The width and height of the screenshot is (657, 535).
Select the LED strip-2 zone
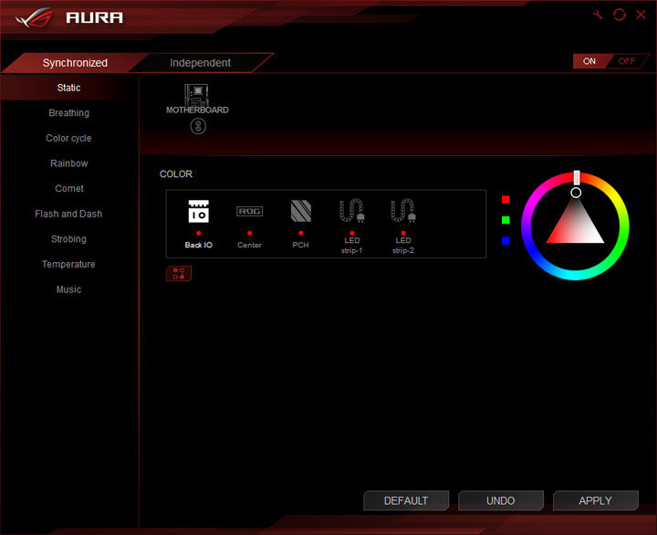click(x=403, y=226)
